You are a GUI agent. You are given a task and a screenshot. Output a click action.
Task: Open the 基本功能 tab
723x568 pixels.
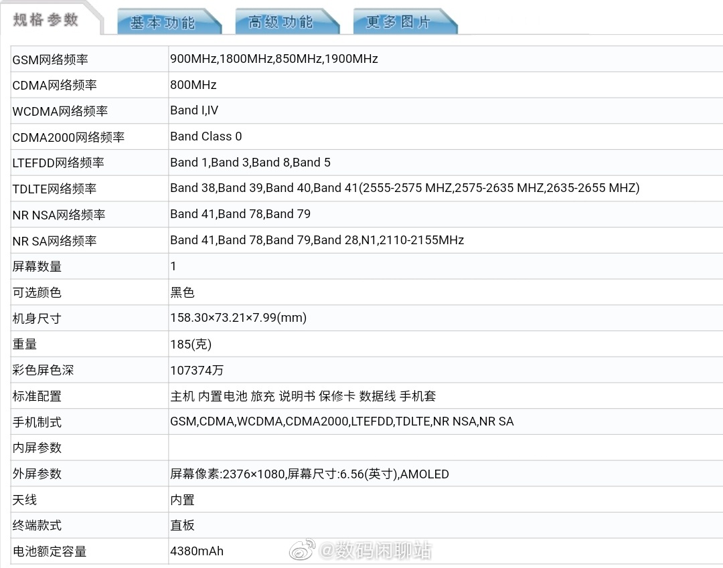pos(169,22)
